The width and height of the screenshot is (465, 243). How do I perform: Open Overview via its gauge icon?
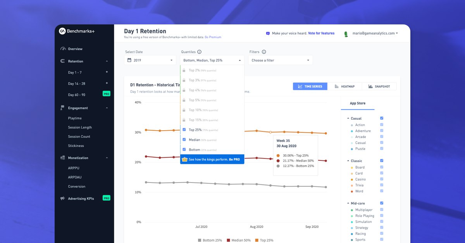coord(63,49)
